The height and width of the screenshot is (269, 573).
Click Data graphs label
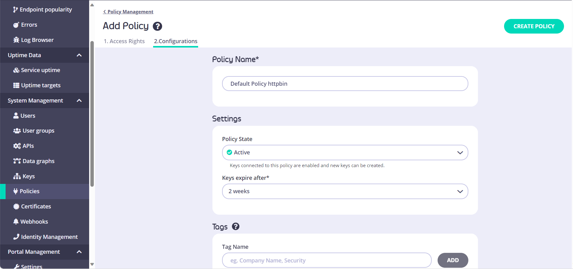[x=39, y=161]
